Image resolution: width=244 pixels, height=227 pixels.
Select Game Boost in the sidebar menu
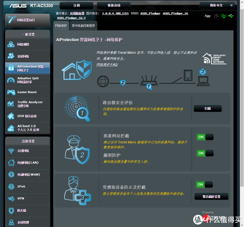pos(28,92)
